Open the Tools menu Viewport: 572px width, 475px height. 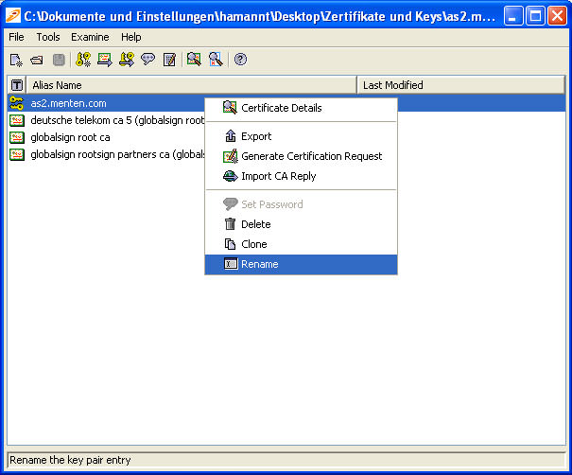(48, 37)
